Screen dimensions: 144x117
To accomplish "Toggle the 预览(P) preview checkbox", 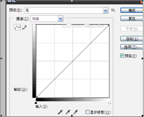I will (x=122, y=56).
